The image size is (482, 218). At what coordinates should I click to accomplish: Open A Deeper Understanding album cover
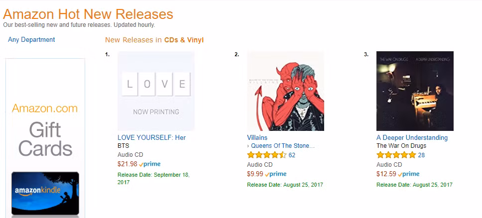coord(415,91)
